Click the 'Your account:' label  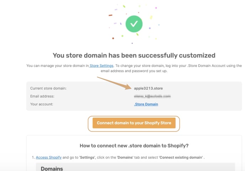(42, 104)
